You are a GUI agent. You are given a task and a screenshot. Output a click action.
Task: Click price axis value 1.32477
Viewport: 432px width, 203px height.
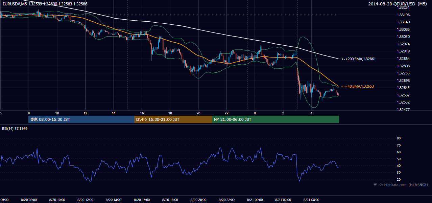pos(403,110)
